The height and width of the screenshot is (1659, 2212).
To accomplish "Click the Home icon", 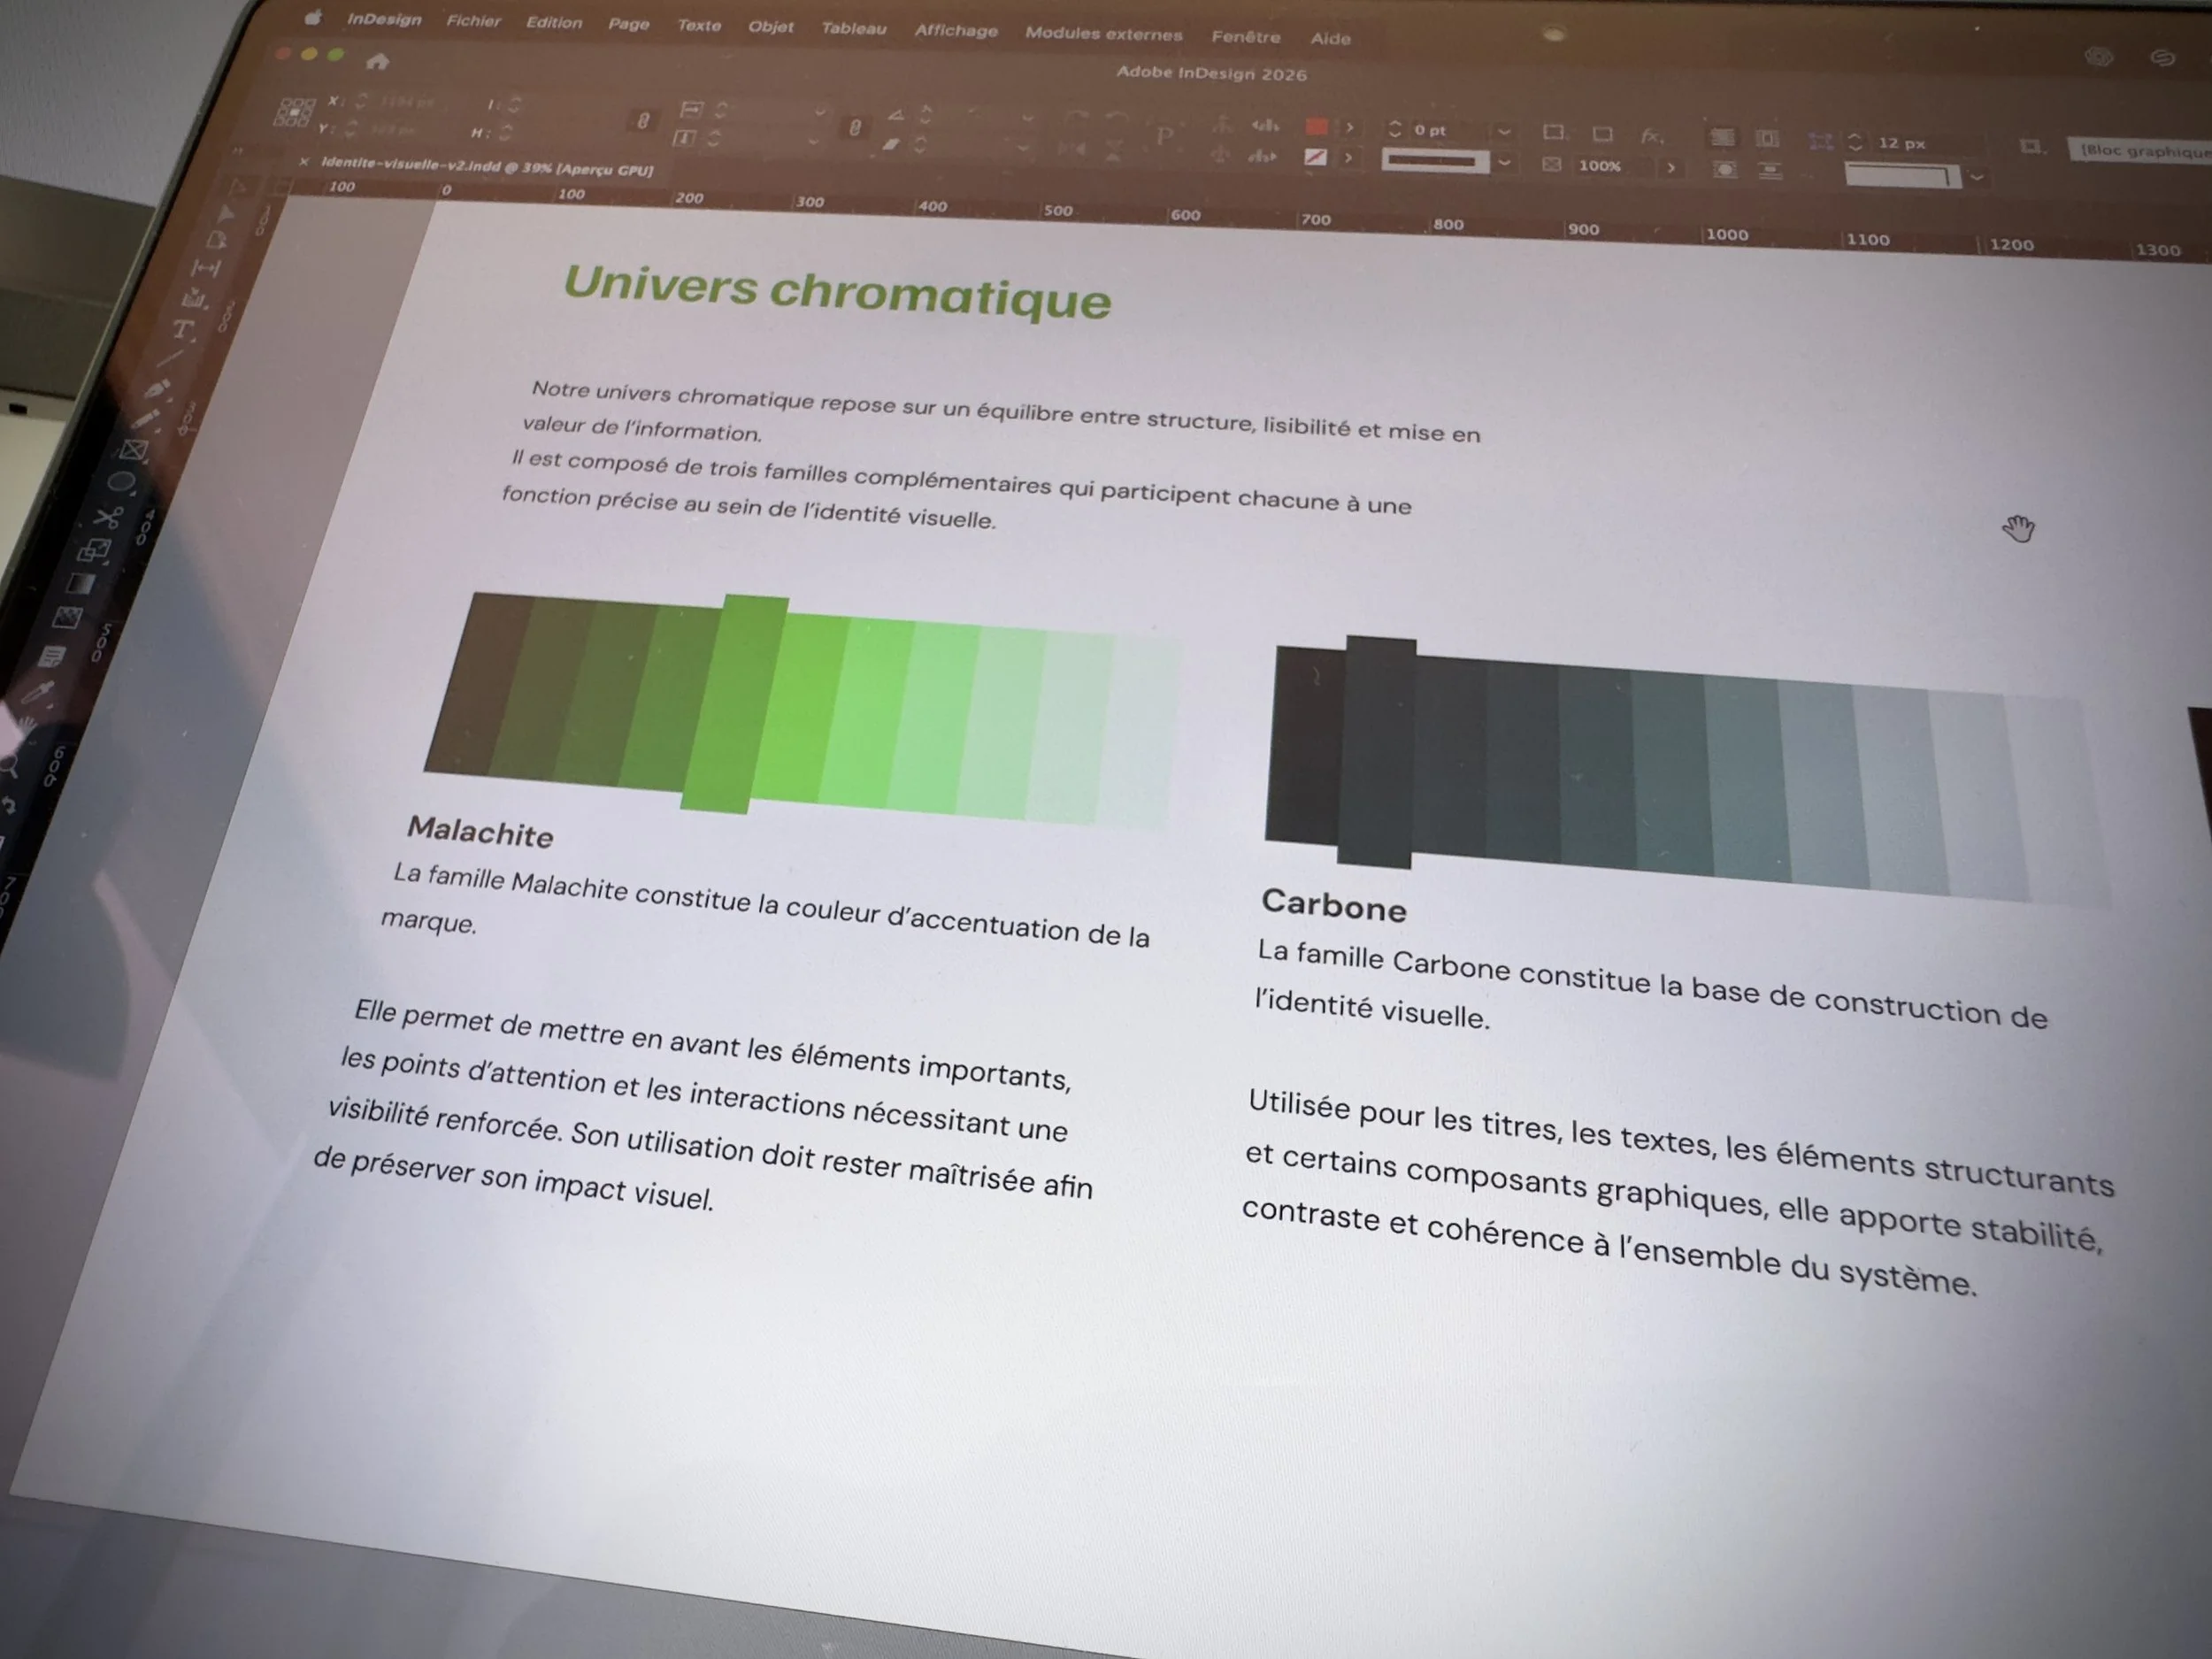I will click(x=377, y=62).
